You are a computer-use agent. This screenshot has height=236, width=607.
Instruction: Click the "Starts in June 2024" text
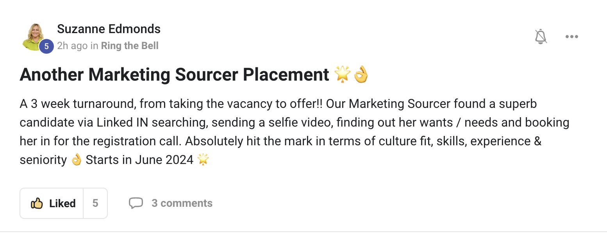click(x=139, y=160)
